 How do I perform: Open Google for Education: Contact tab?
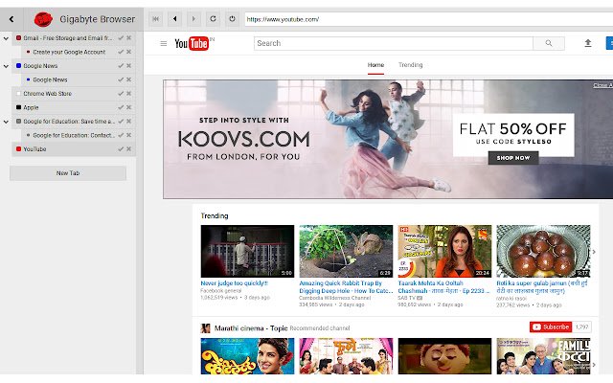click(x=74, y=135)
